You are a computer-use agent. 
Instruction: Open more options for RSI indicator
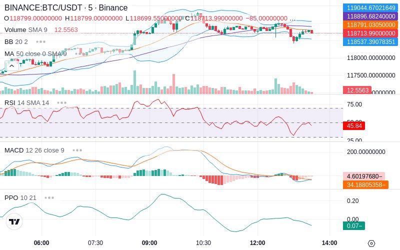pos(61,103)
